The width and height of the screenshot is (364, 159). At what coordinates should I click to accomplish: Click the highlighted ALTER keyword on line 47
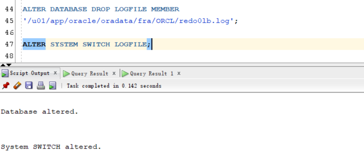pos(34,44)
